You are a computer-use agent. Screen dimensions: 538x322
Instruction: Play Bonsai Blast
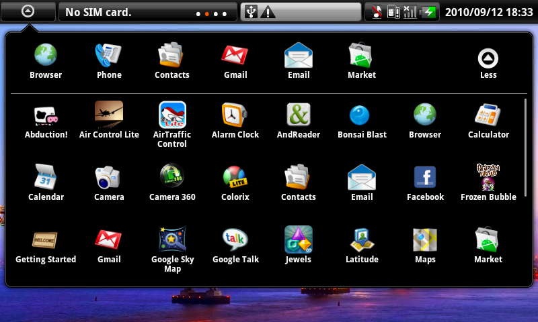(362, 121)
